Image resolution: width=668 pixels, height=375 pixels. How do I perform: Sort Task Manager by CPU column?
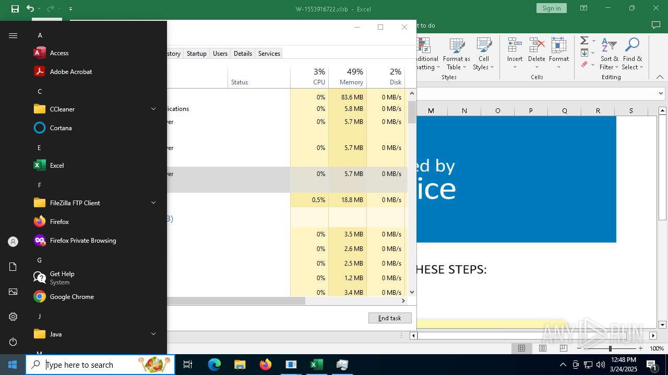click(x=309, y=77)
